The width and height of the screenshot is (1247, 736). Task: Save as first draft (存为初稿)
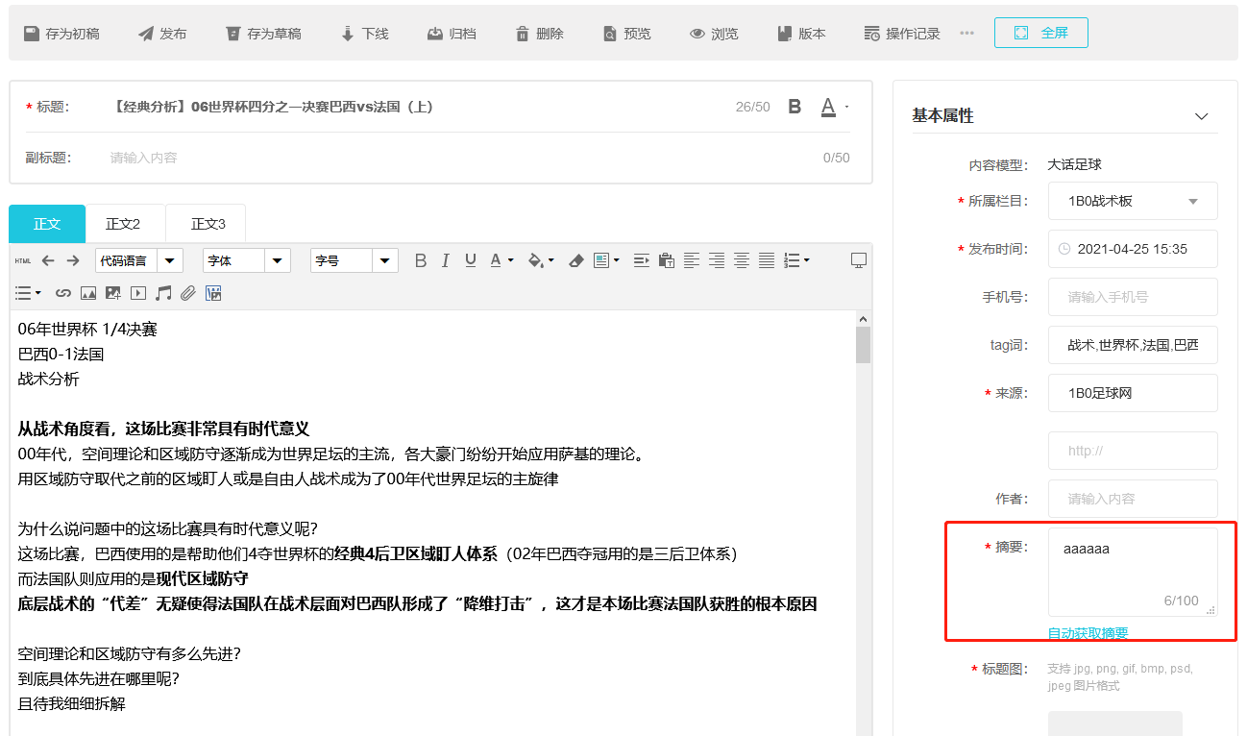click(x=61, y=34)
